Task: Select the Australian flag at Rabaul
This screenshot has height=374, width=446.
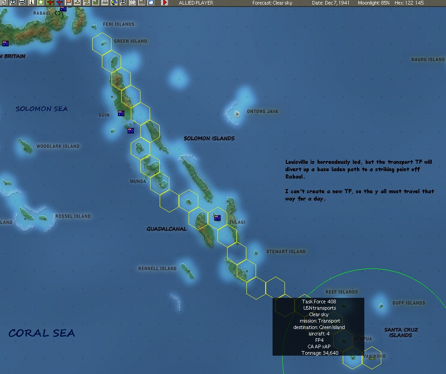Action: coord(63,9)
